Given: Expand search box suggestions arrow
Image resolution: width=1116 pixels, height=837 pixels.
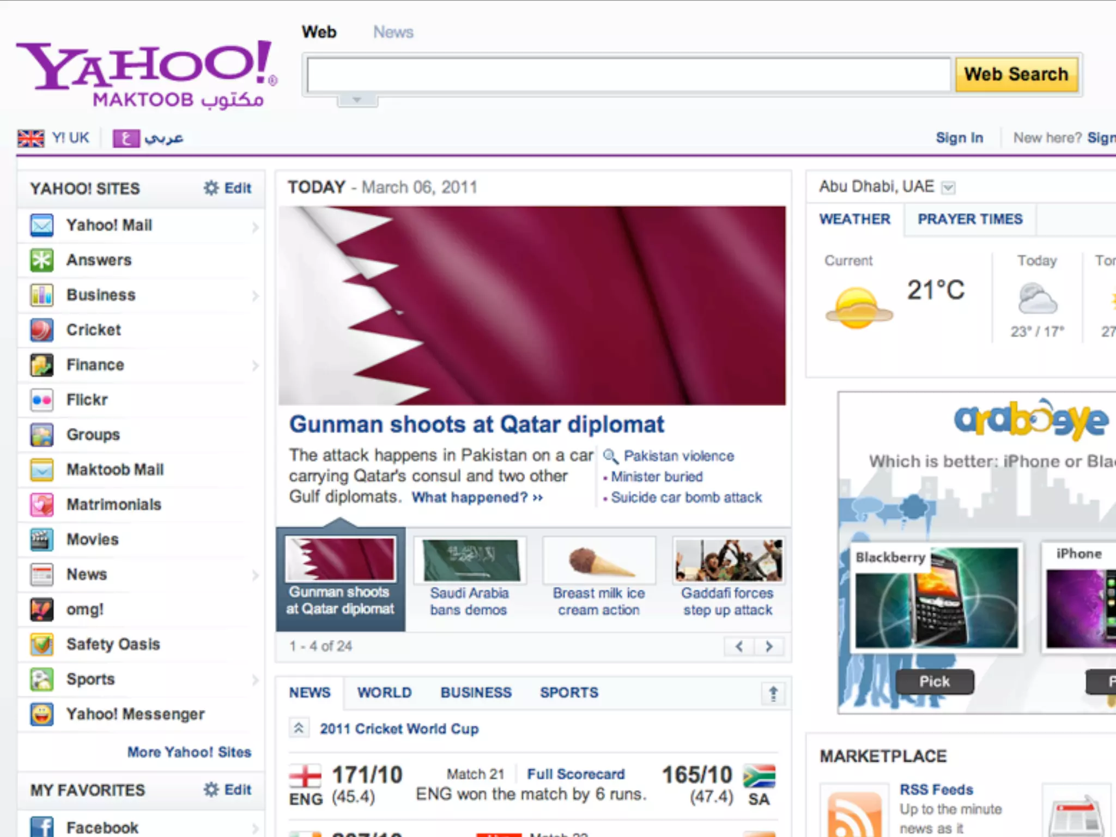Looking at the screenshot, I should (x=357, y=100).
